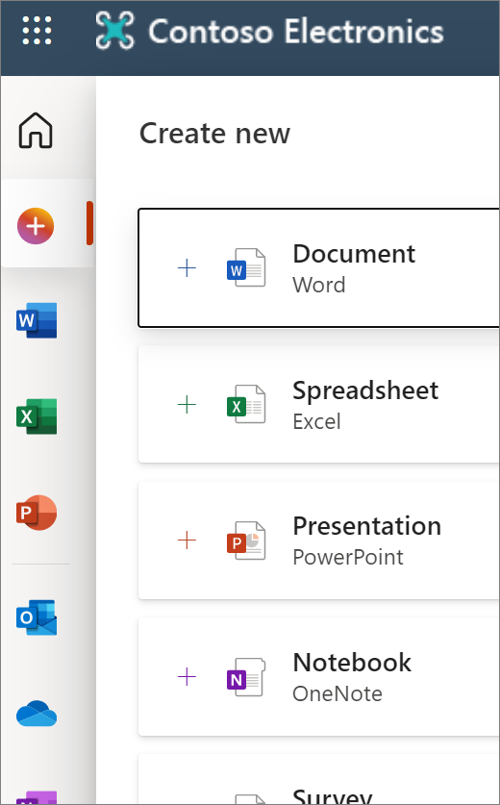
Task: Create a new OneNote Notebook
Action: (319, 677)
